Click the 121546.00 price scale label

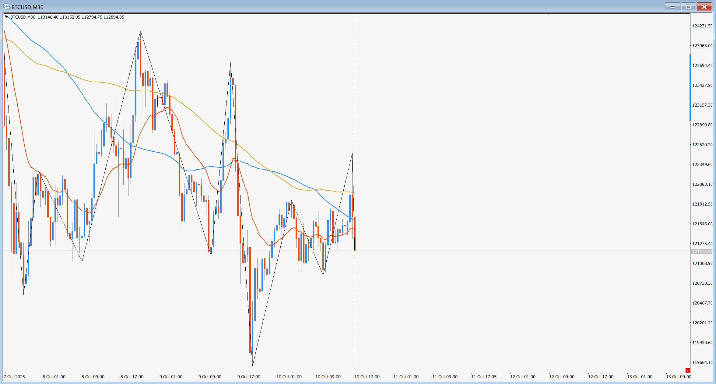(x=702, y=224)
